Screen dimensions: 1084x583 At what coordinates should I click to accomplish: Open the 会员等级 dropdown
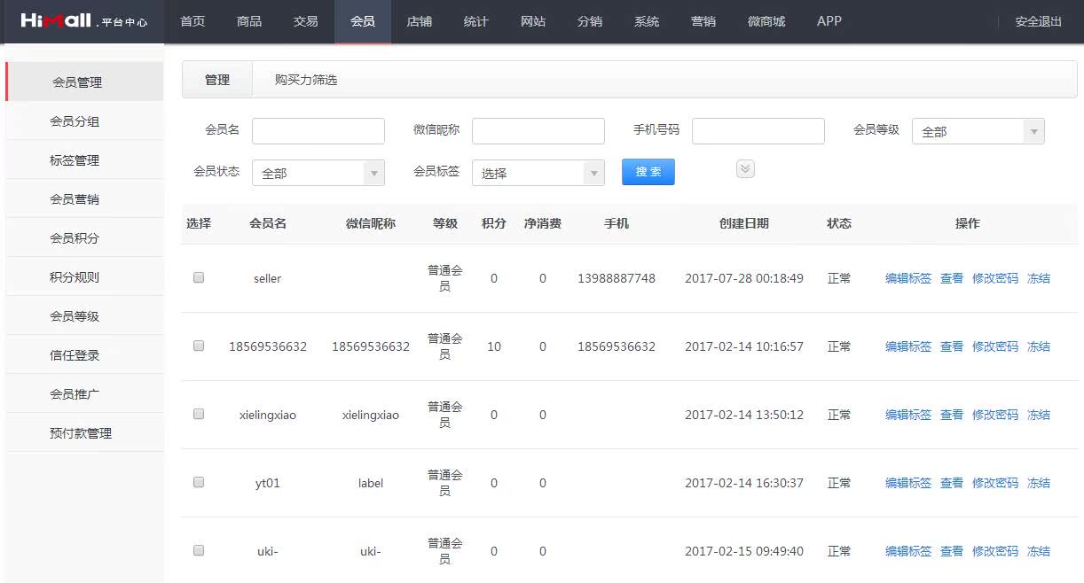[x=978, y=131]
